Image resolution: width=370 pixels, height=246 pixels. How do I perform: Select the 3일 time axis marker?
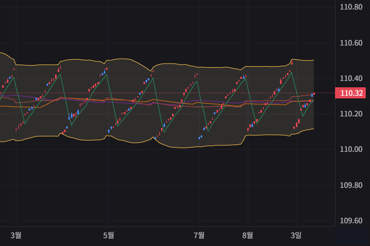pyautogui.click(x=297, y=235)
